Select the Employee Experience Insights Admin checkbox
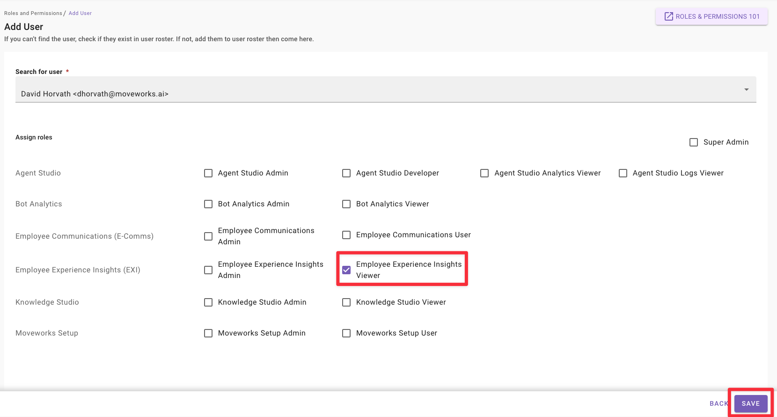 point(208,270)
